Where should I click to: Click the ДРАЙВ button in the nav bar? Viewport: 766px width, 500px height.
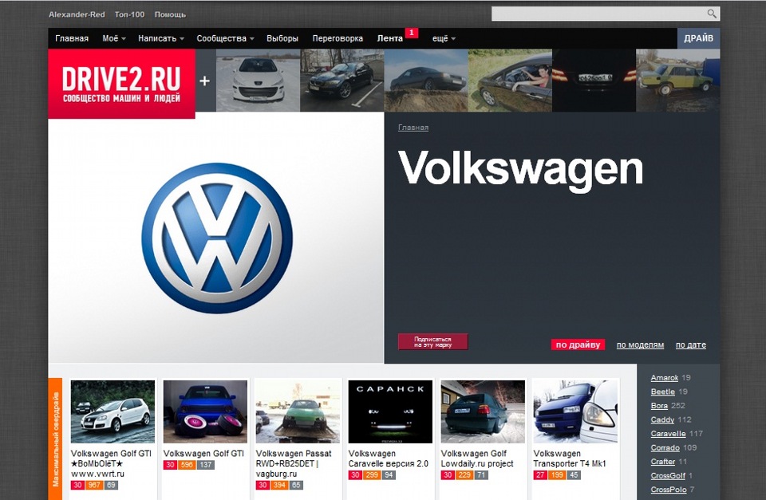[699, 38]
